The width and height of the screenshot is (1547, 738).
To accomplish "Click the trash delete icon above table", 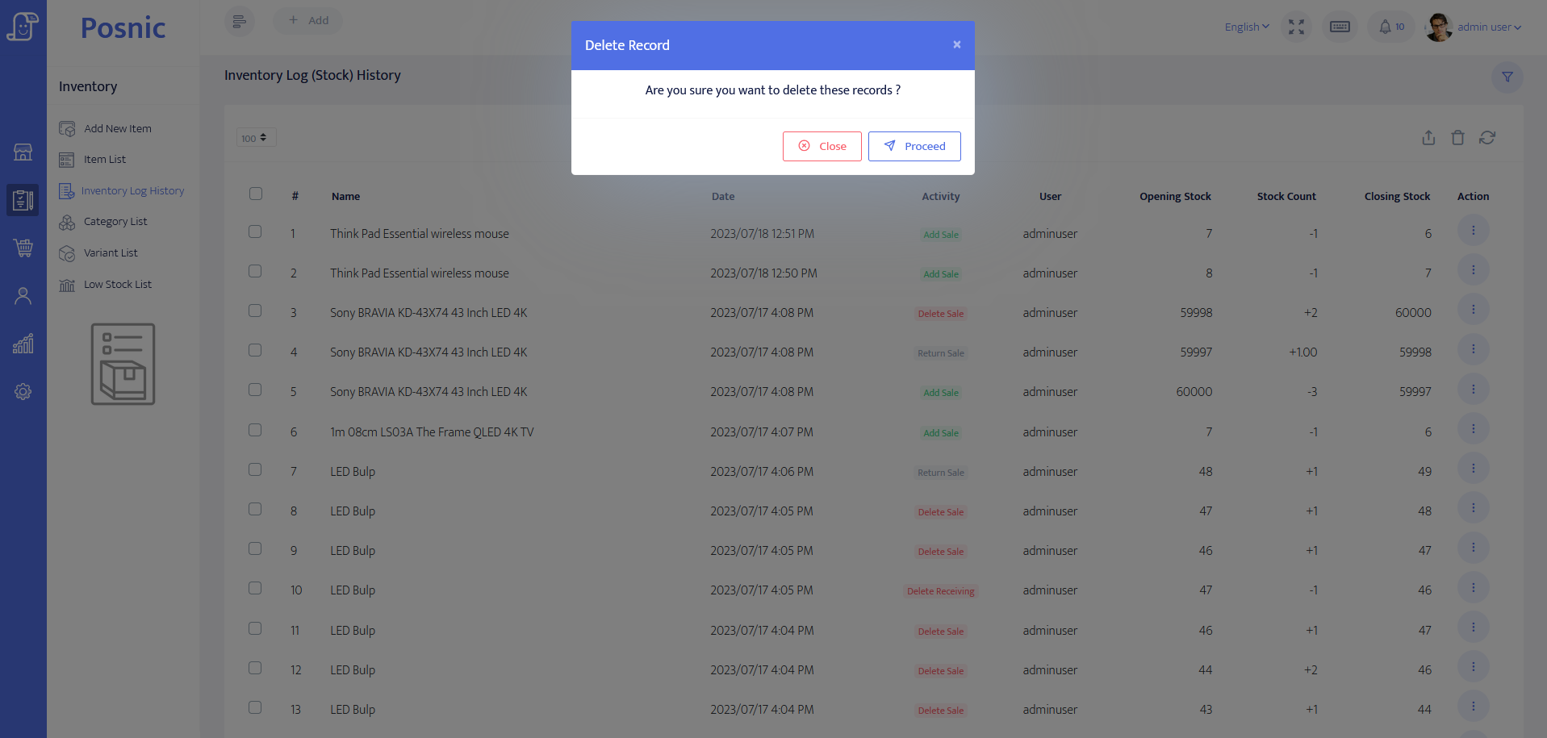I will coord(1457,138).
